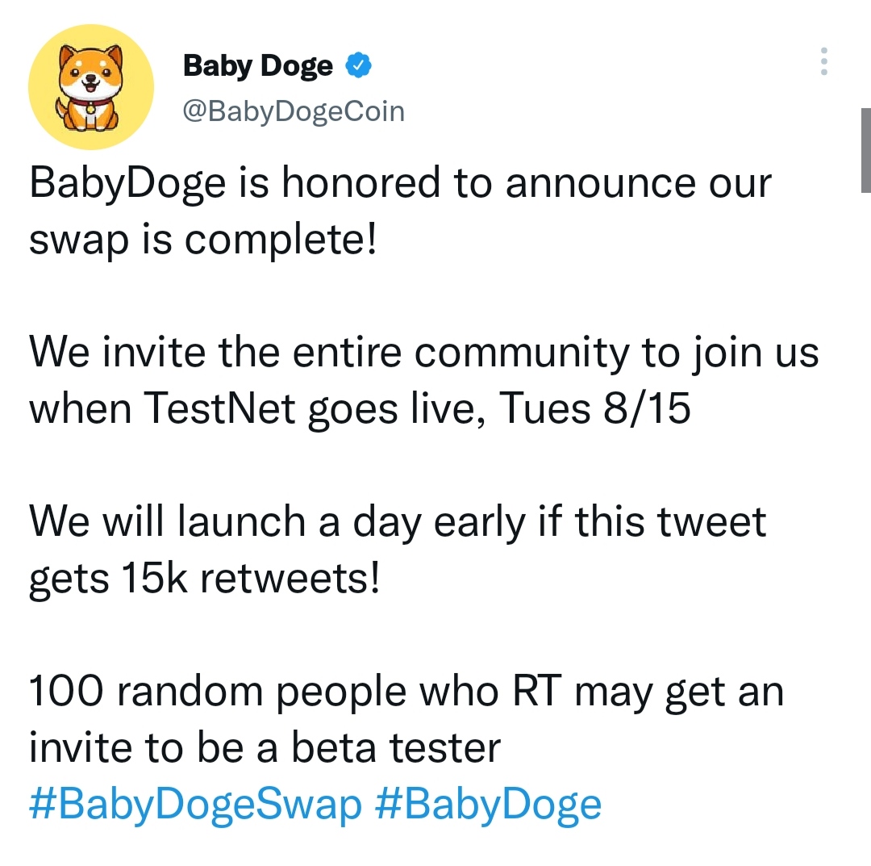Open the #BabyDogeSwap hashtag
The width and height of the screenshot is (871, 866).
194,803
